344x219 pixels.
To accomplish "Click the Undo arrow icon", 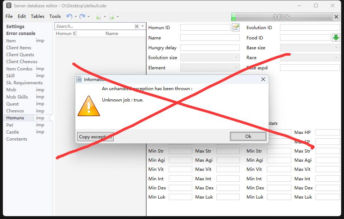I will [69, 16].
